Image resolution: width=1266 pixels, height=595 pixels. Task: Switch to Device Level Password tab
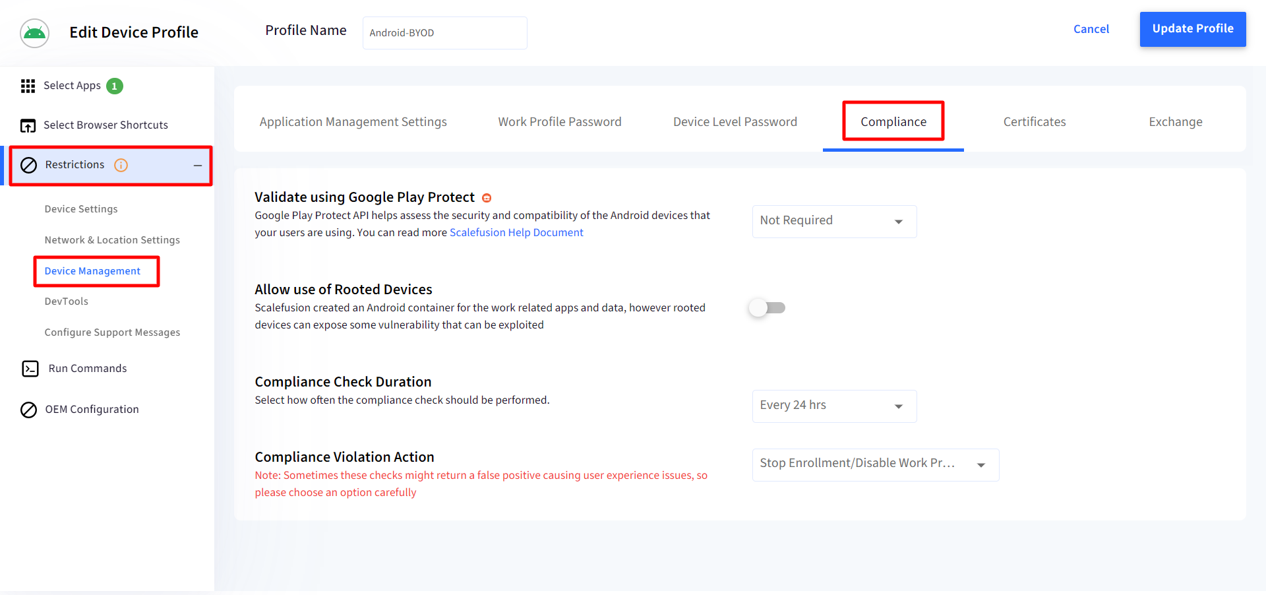point(735,122)
